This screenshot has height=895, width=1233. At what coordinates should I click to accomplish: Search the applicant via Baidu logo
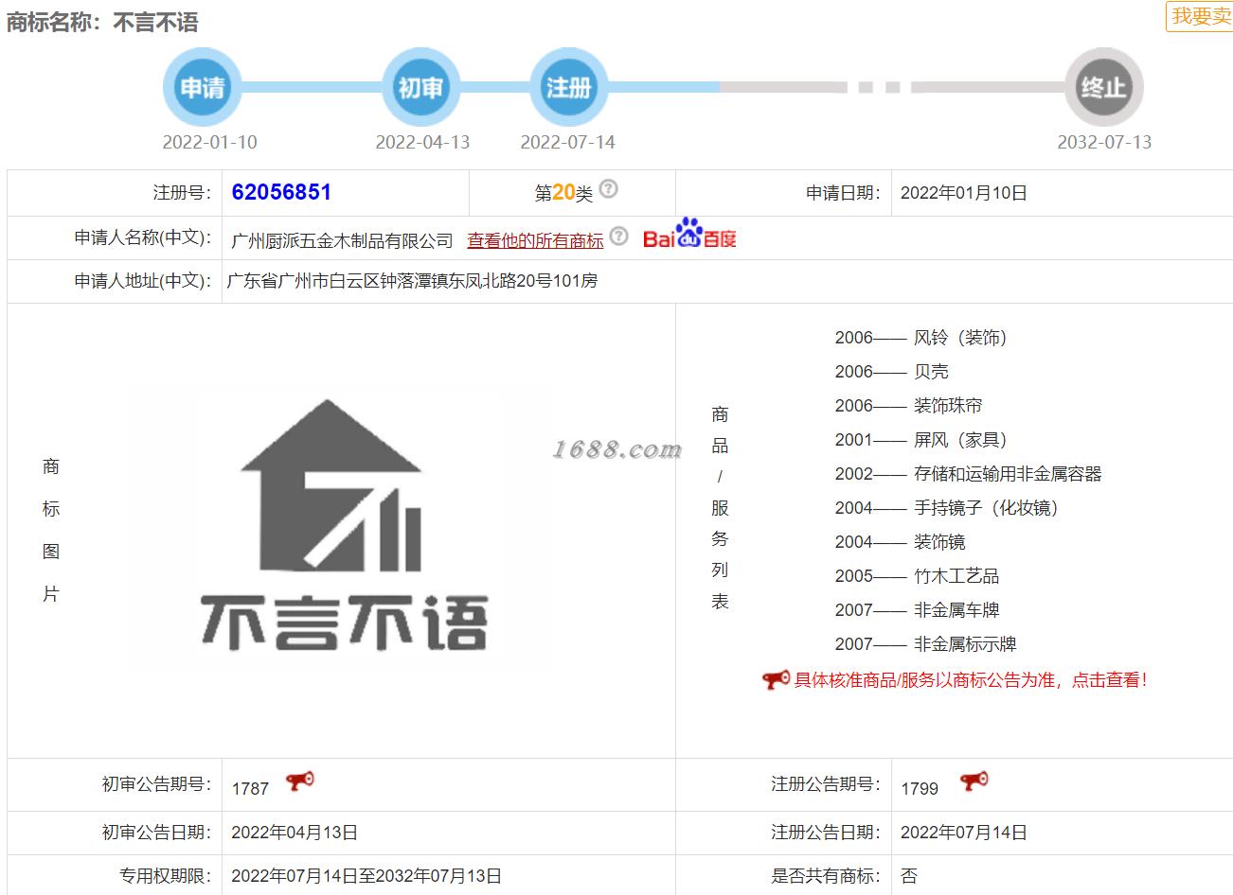pyautogui.click(x=689, y=235)
